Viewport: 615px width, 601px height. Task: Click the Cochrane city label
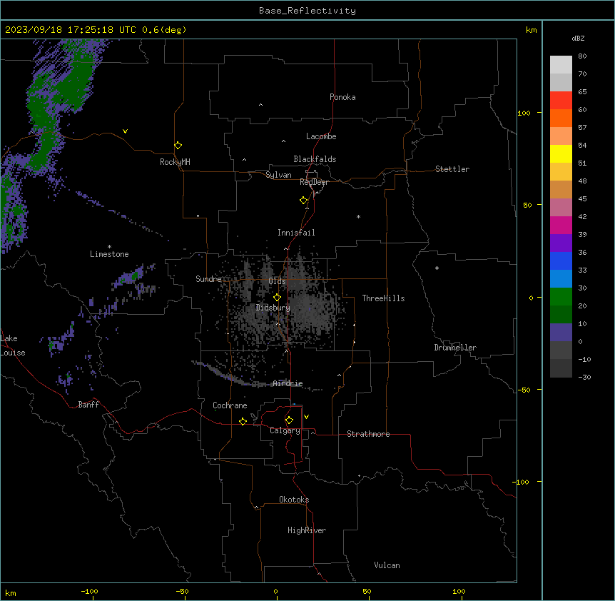pos(230,405)
